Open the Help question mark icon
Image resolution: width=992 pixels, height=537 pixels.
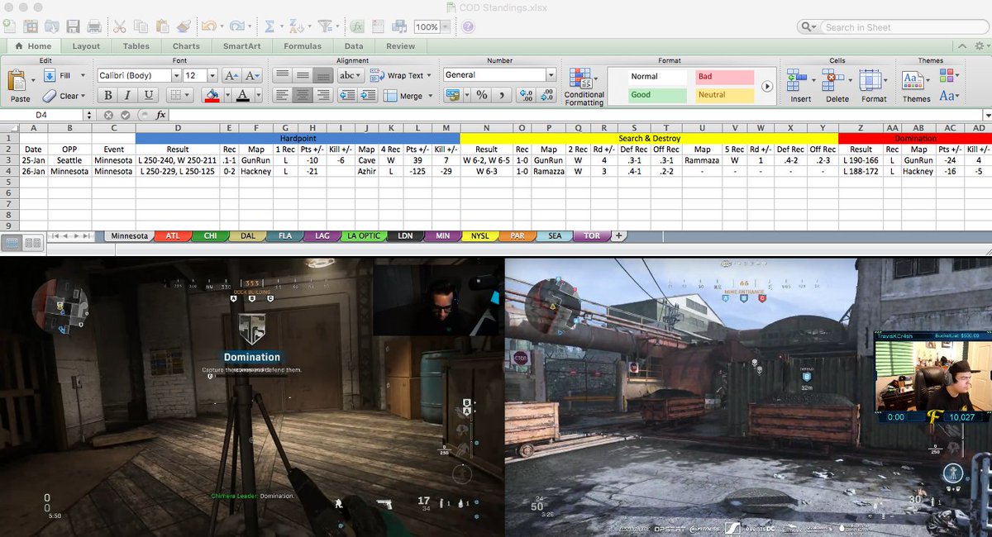pos(468,26)
